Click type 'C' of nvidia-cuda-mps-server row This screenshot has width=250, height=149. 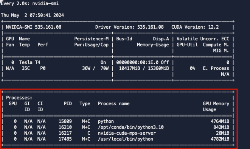(x=89, y=133)
